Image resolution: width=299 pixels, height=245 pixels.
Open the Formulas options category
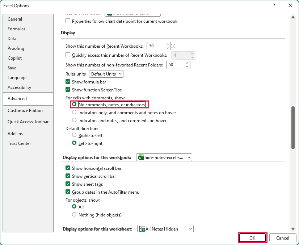coord(28,29)
